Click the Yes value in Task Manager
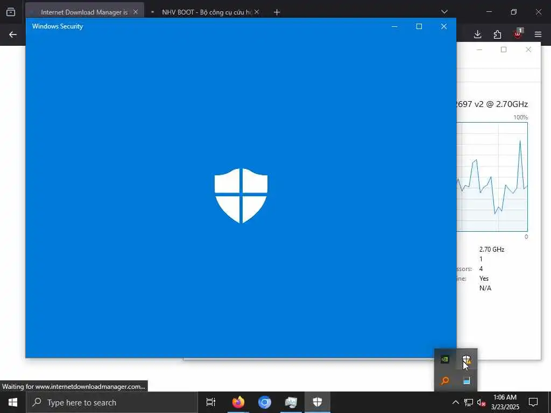The width and height of the screenshot is (551, 413). tap(484, 279)
